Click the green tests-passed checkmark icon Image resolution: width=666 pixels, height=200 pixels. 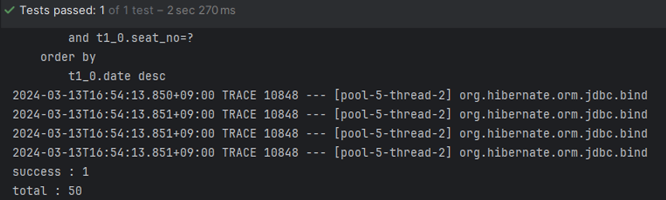point(9,10)
